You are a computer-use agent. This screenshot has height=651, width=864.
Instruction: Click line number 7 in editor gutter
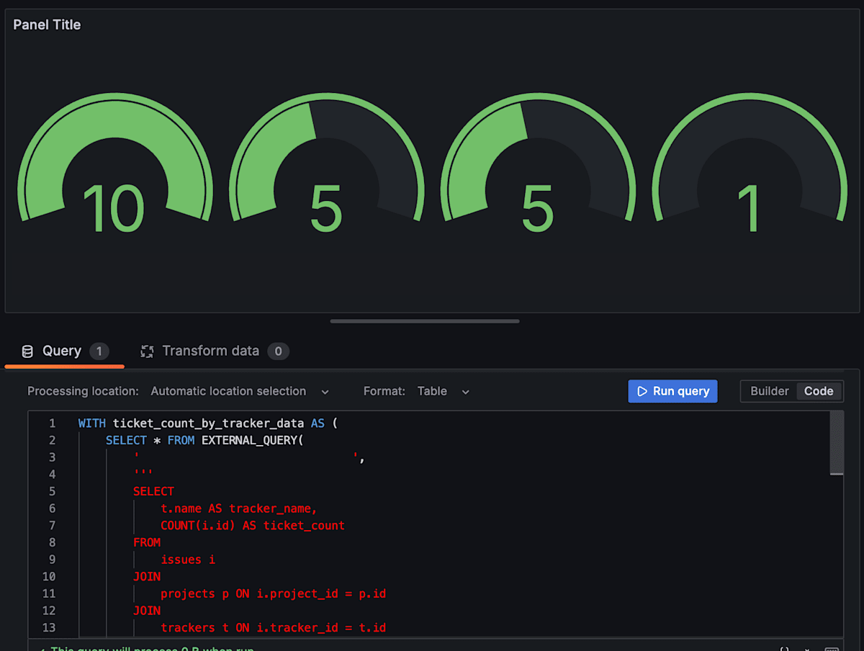tap(52, 526)
